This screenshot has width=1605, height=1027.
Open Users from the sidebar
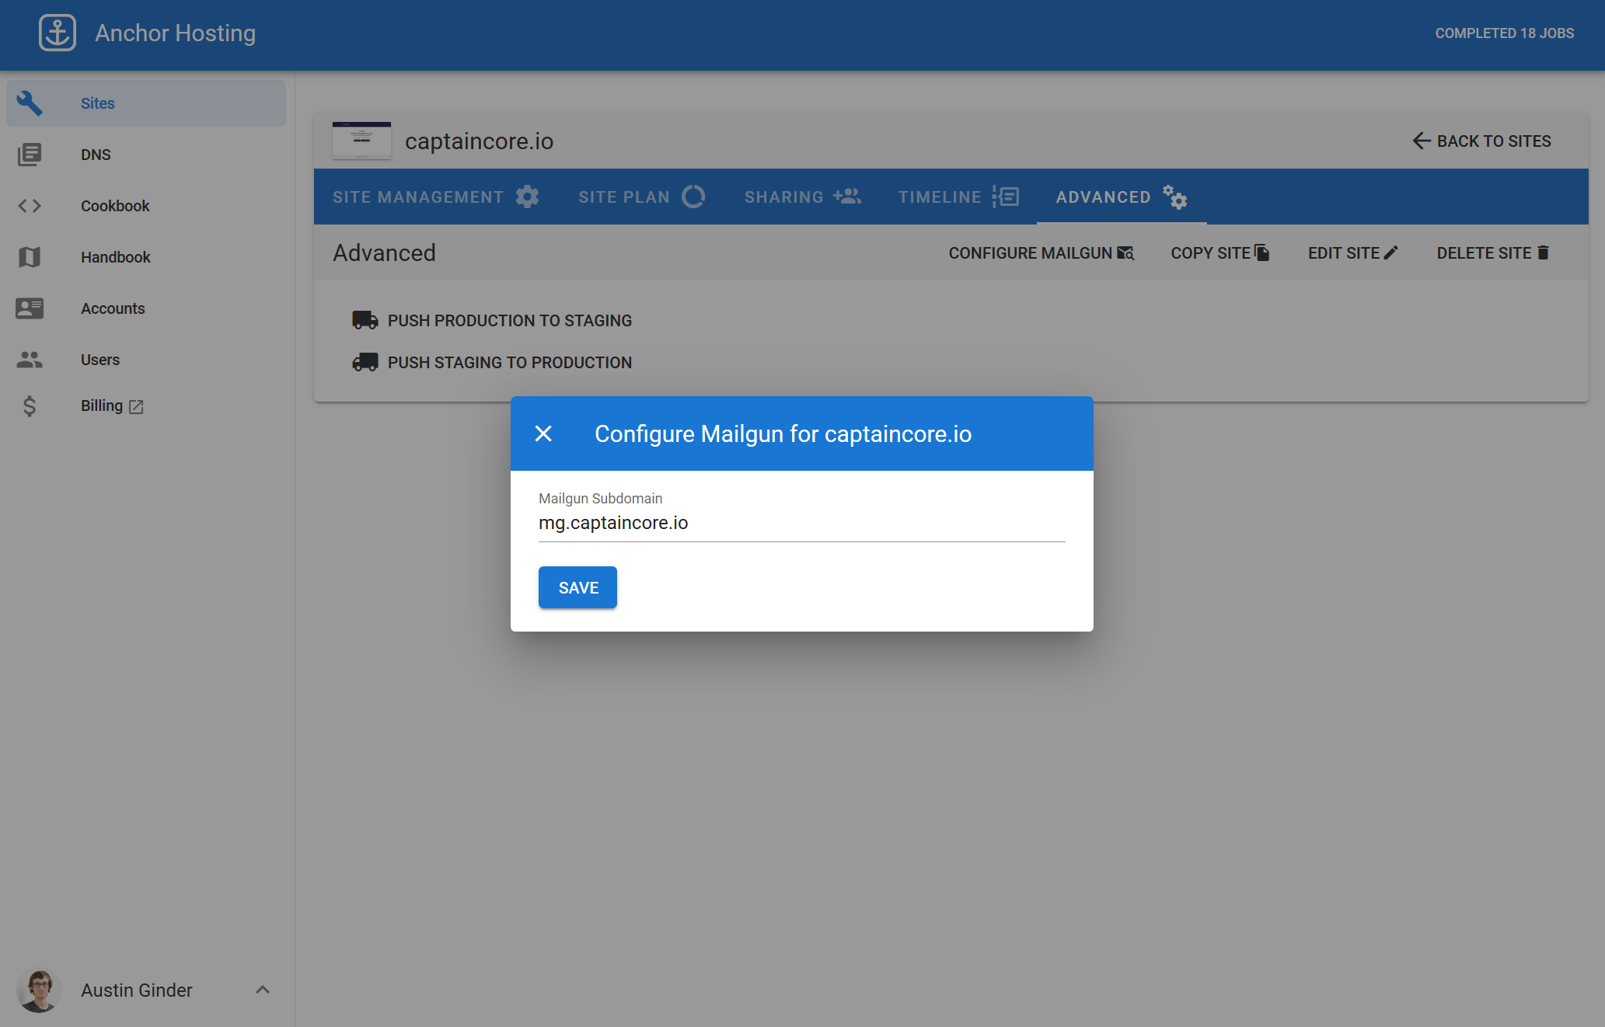point(146,360)
